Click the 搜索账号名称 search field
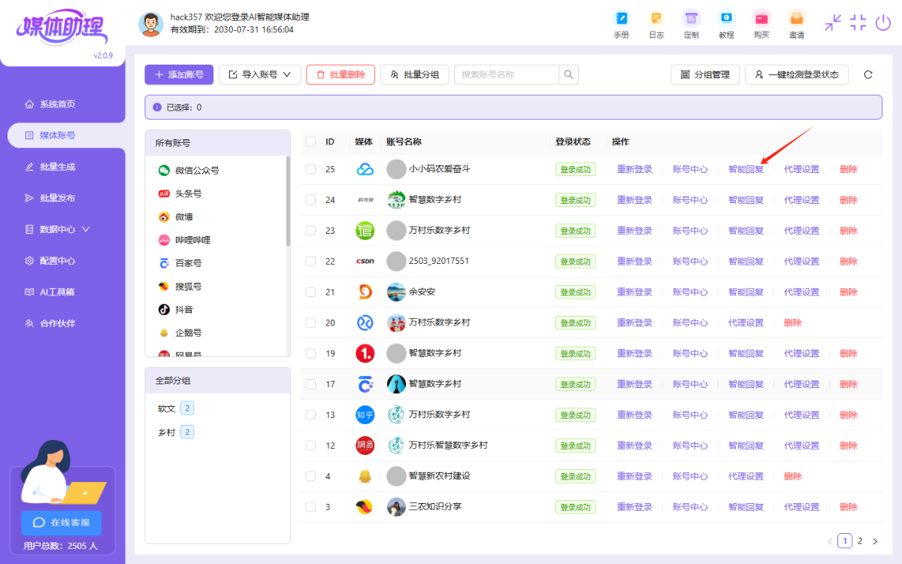This screenshot has height=564, width=902. click(507, 74)
